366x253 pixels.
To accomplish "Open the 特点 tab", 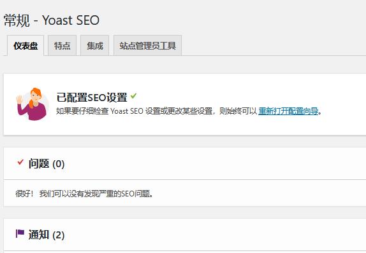I will pos(62,46).
